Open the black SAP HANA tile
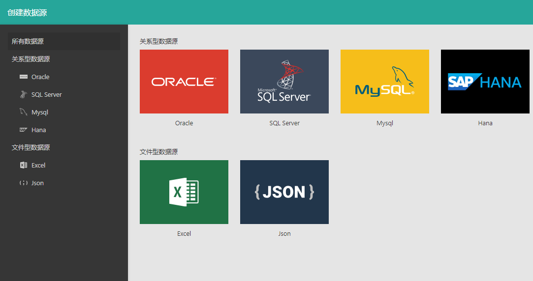The width and height of the screenshot is (533, 281). 485,82
